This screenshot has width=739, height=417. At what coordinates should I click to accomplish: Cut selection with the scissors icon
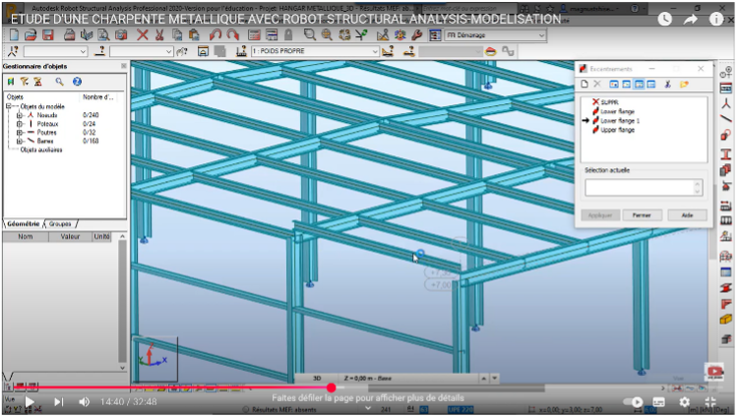(159, 34)
